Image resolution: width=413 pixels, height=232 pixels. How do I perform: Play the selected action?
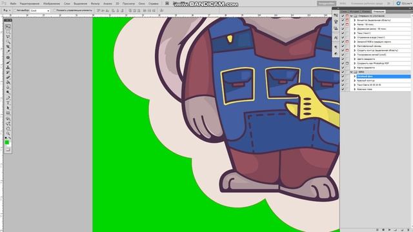point(389,230)
